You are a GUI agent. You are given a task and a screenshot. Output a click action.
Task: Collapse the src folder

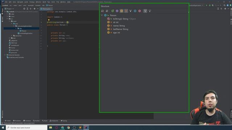tap(7, 19)
